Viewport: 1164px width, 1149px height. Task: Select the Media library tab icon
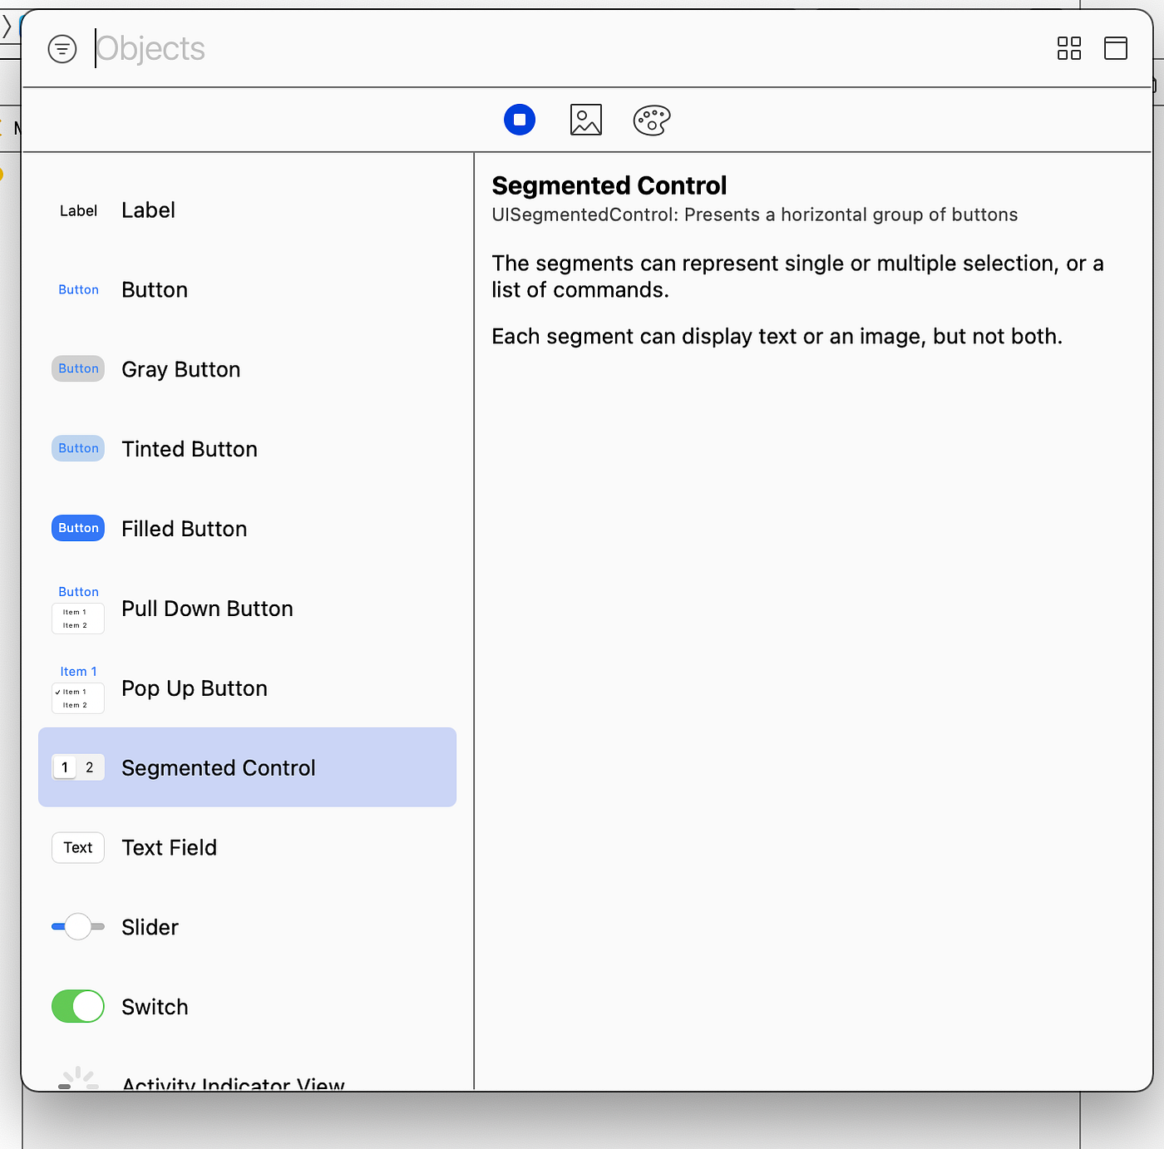(585, 120)
